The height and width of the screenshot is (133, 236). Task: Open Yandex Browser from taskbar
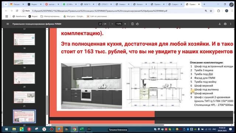[x=44, y=129]
